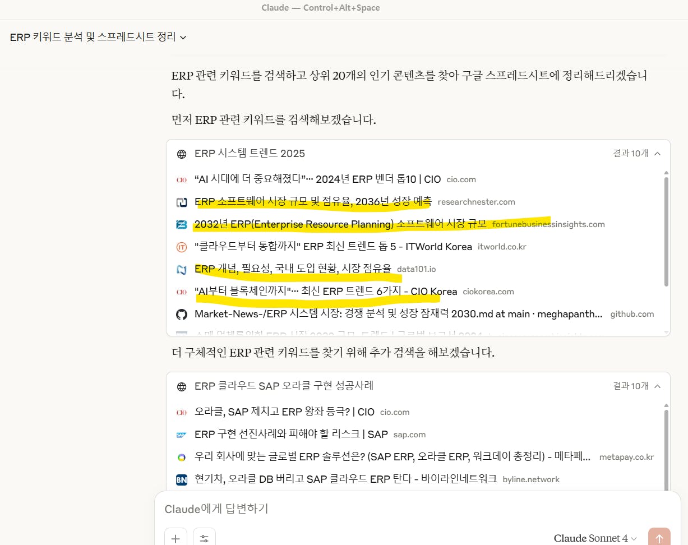Click the itworld.co.kr domain text
This screenshot has height=545, width=688.
[x=502, y=247]
